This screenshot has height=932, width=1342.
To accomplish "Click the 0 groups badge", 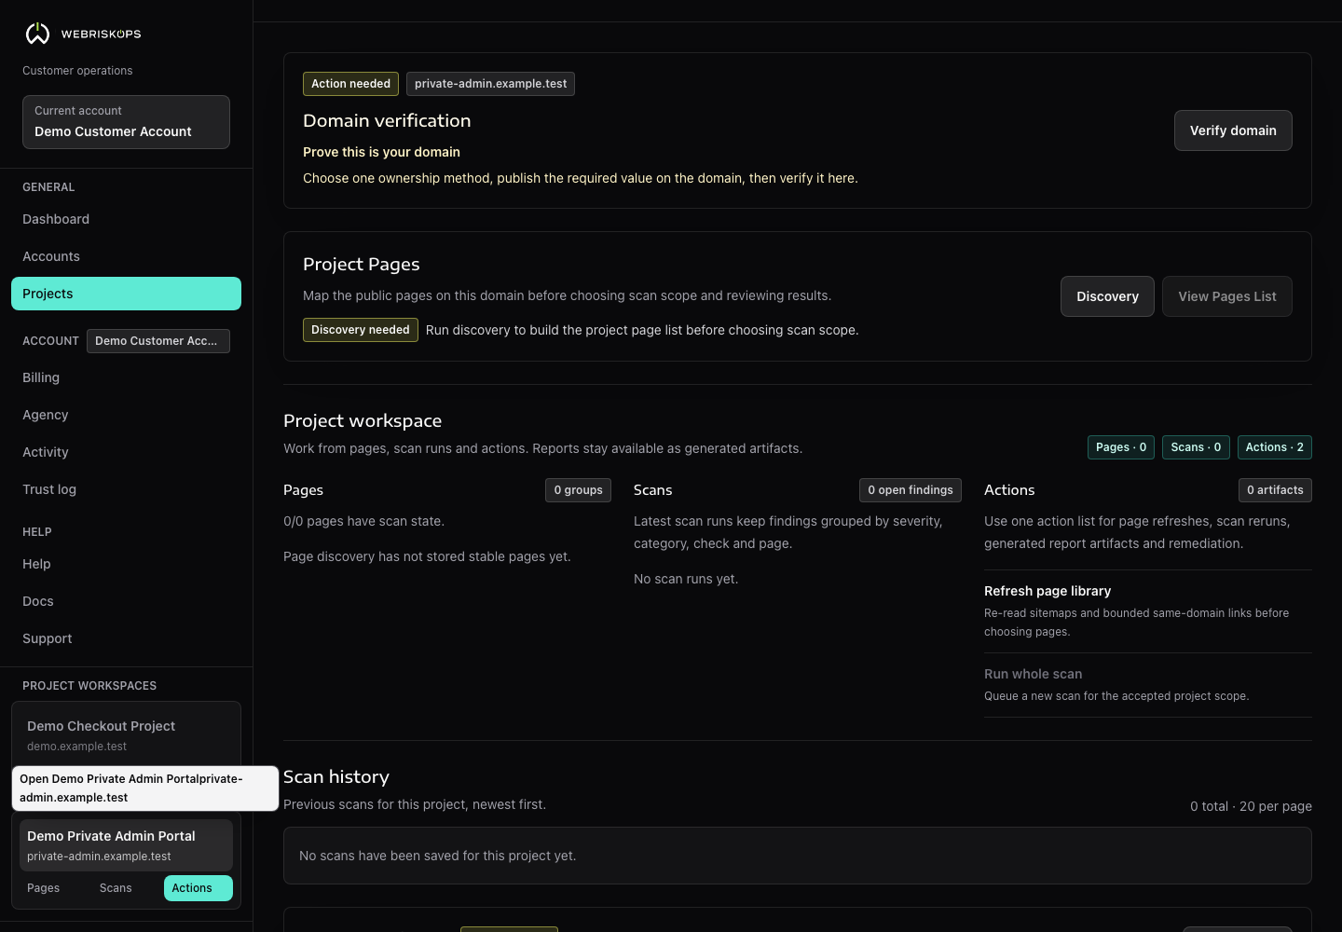I will pyautogui.click(x=578, y=490).
